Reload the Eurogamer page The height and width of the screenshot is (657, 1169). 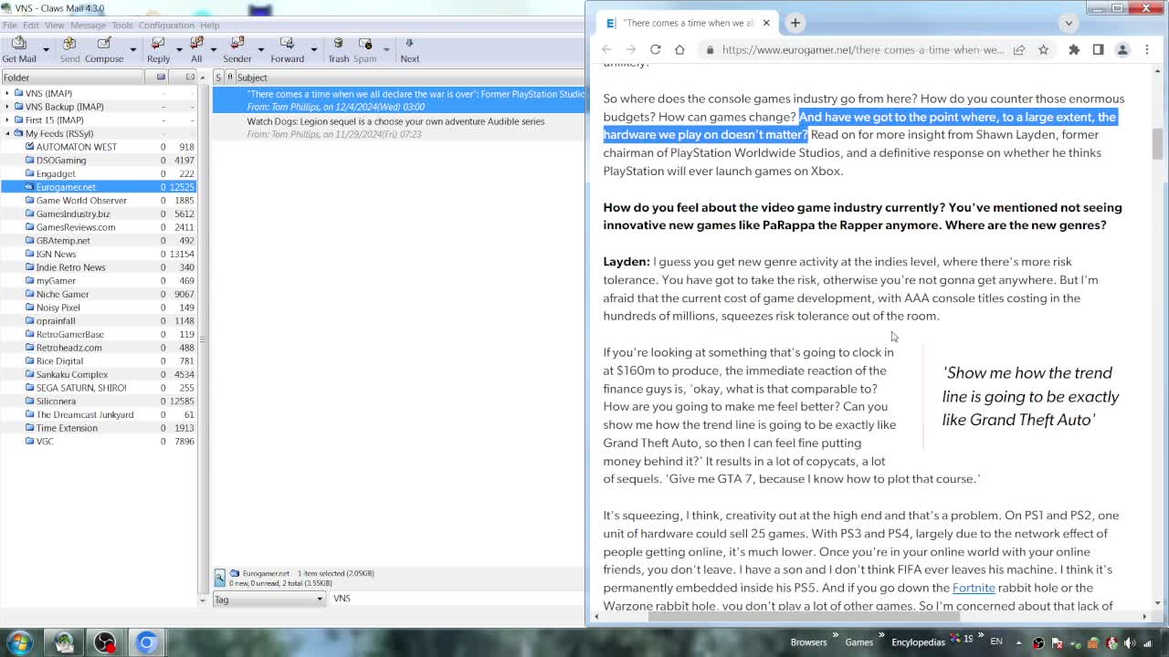coord(655,49)
